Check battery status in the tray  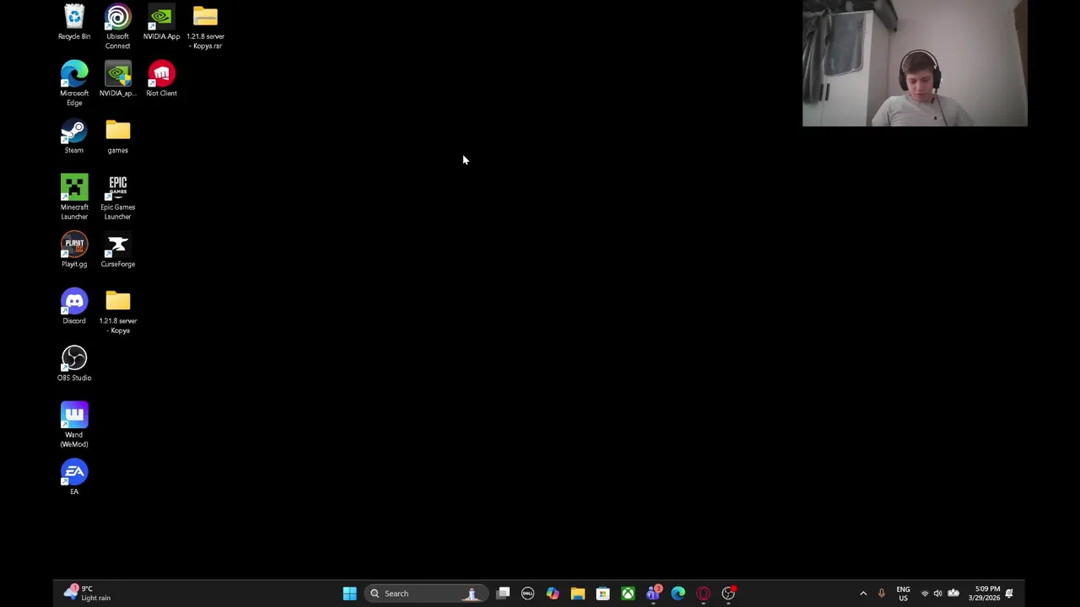click(x=953, y=594)
